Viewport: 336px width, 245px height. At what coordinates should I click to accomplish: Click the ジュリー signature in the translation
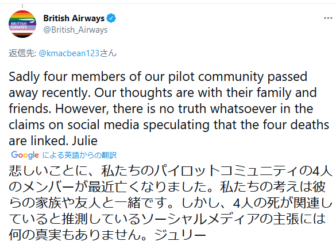pos(180,235)
